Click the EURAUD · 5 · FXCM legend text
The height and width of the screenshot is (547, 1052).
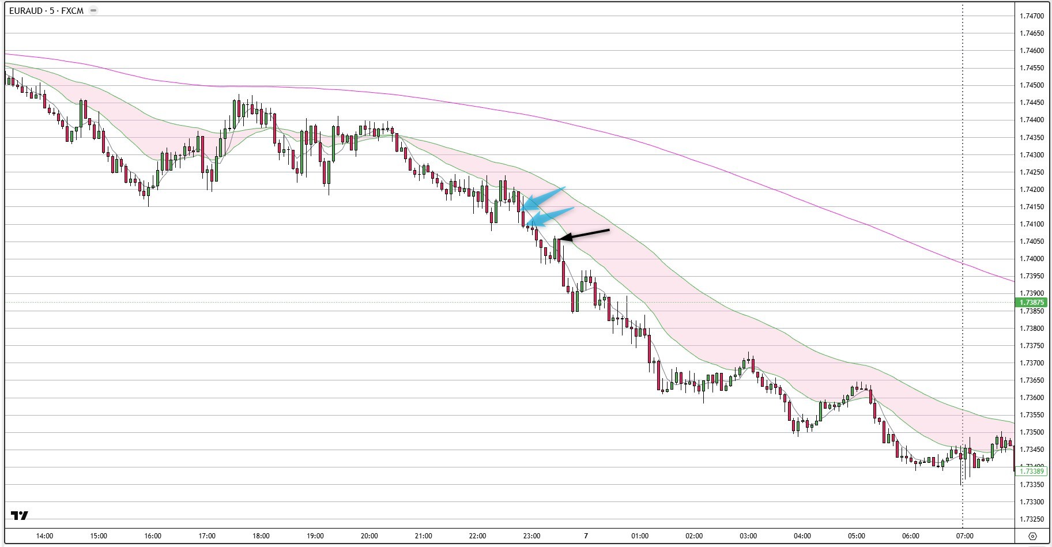(43, 10)
